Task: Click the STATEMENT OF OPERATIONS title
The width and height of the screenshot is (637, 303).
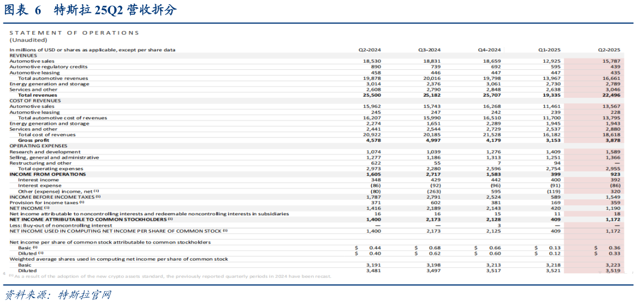Action: pos(74,33)
